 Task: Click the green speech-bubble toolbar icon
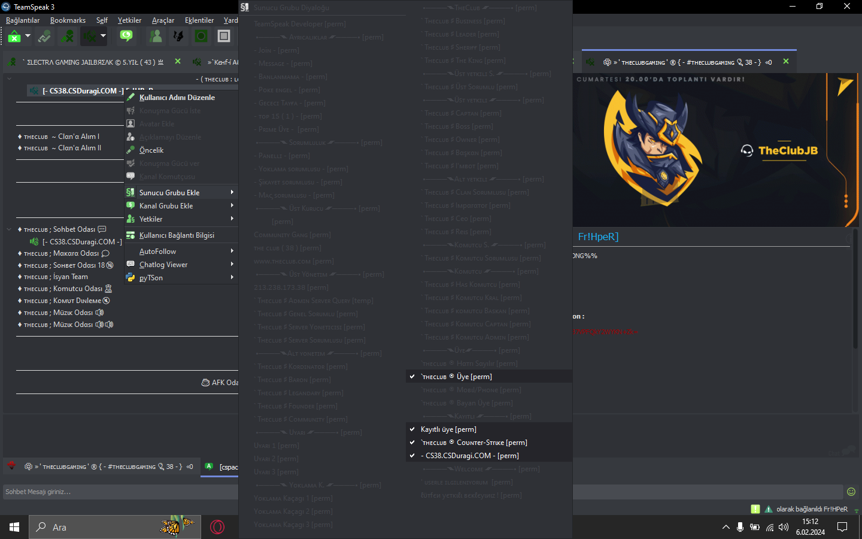pos(126,37)
